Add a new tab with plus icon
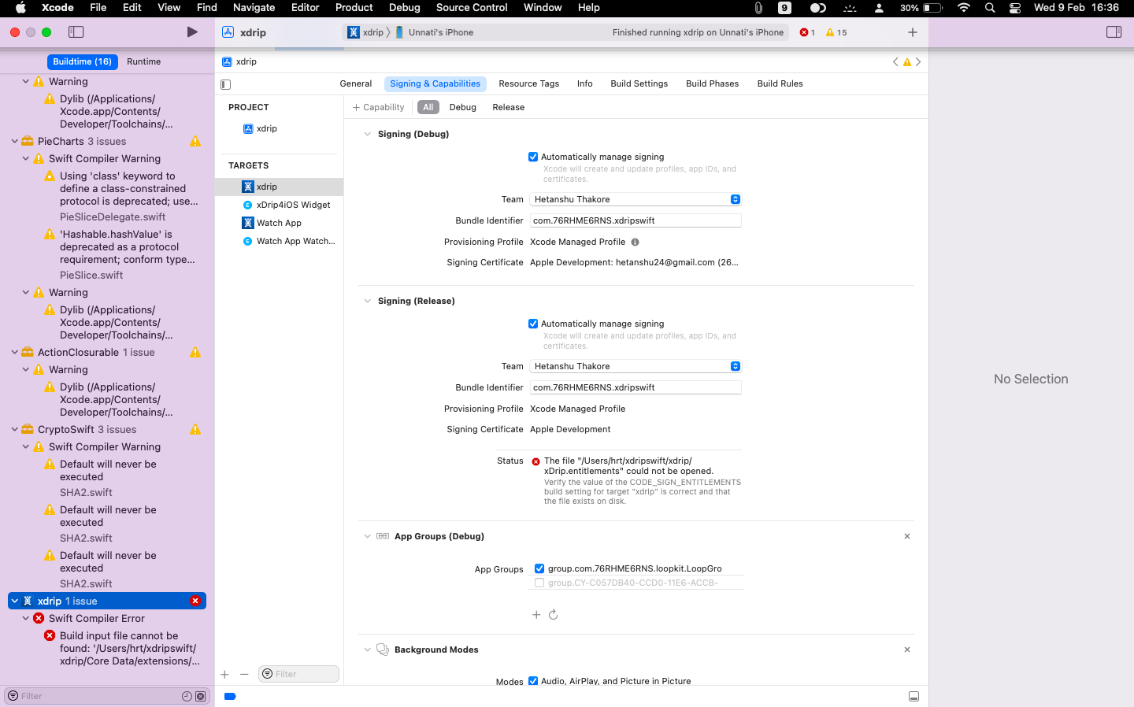Image resolution: width=1134 pixels, height=707 pixels. point(913,32)
